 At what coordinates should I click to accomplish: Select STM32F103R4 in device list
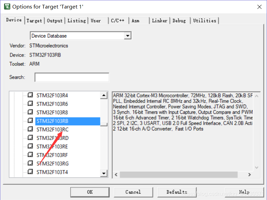(52, 95)
